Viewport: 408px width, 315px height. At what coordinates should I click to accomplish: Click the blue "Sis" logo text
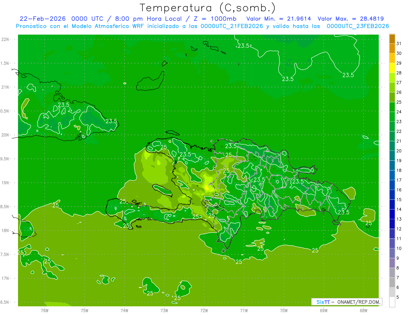coord(320,302)
